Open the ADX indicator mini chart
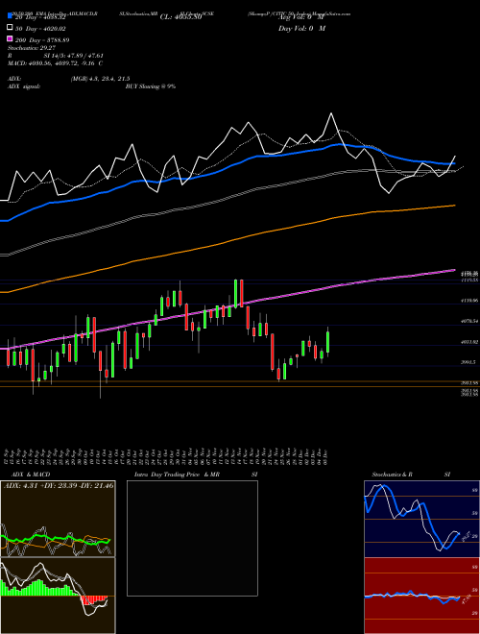 pyautogui.click(x=58, y=519)
